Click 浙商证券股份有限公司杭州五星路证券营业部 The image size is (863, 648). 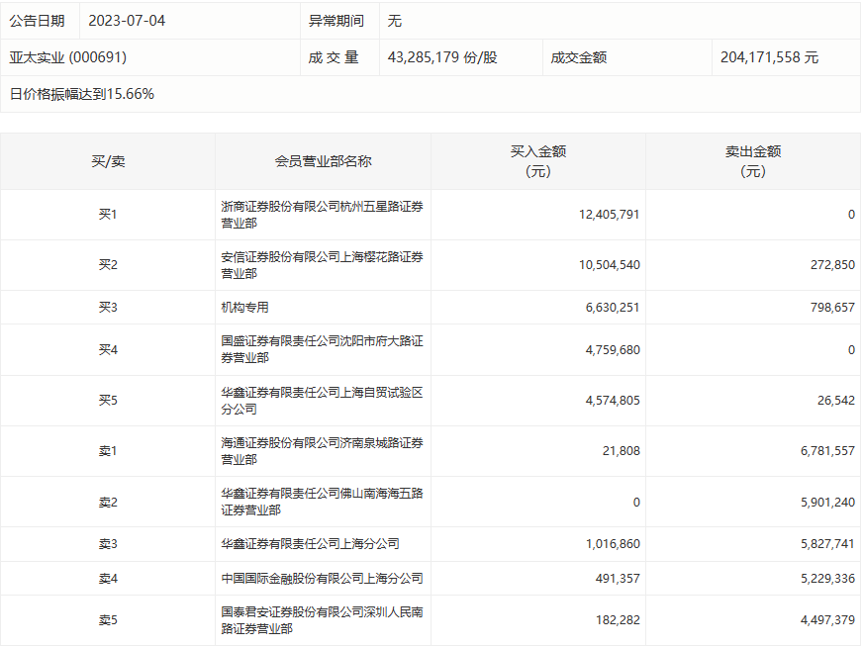click(322, 215)
